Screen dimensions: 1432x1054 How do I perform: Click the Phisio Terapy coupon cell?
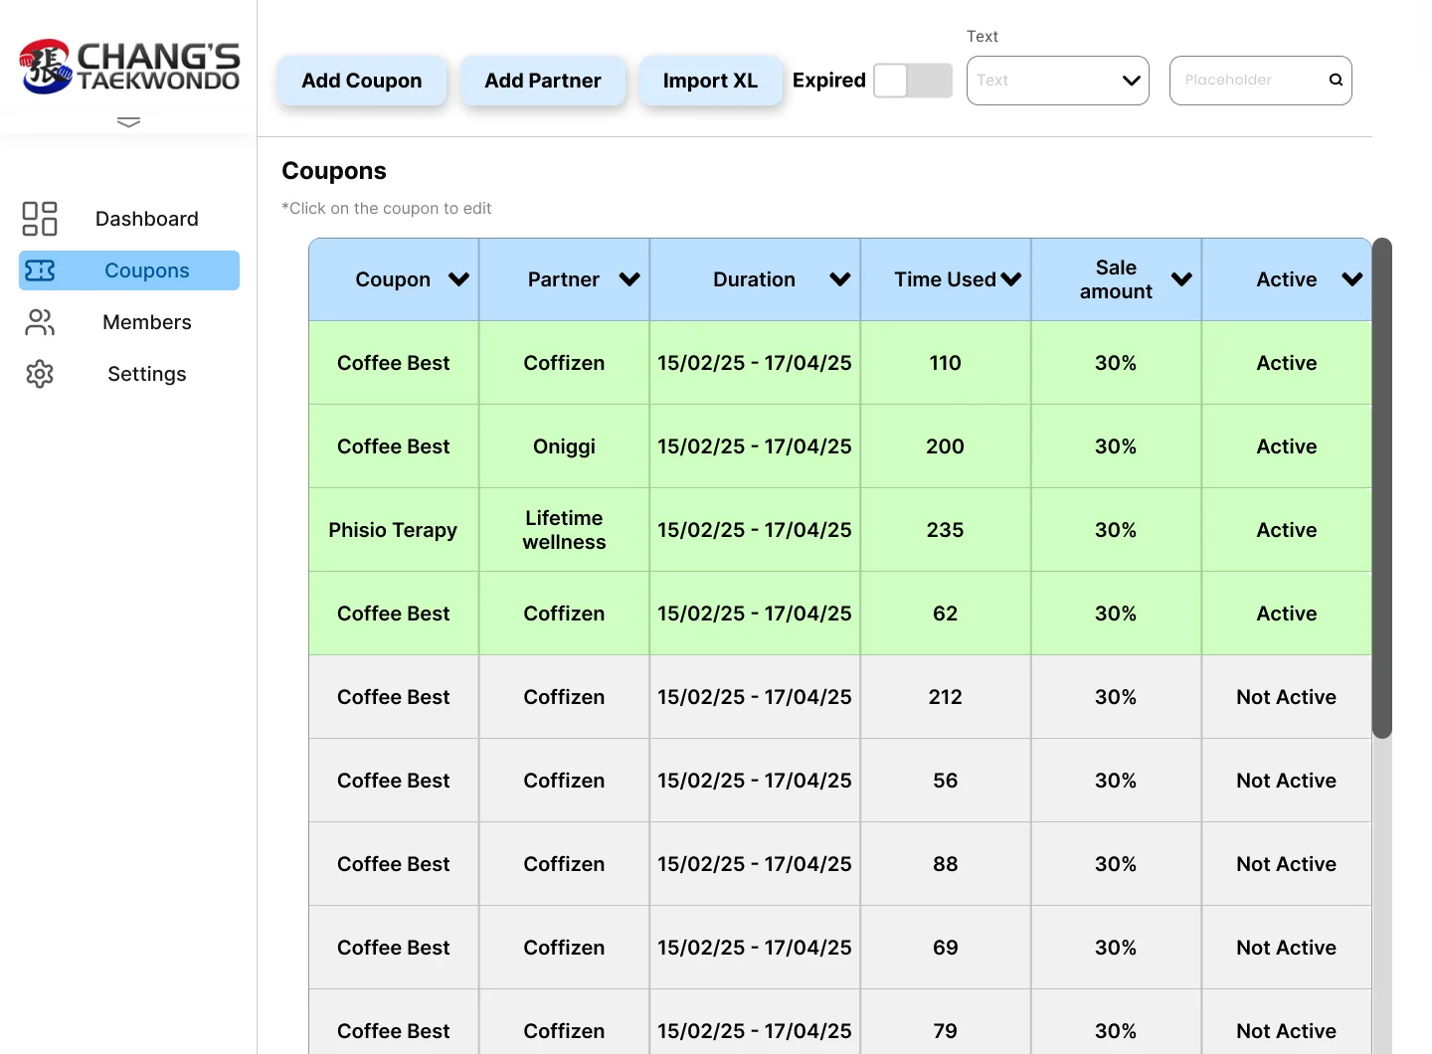(394, 530)
